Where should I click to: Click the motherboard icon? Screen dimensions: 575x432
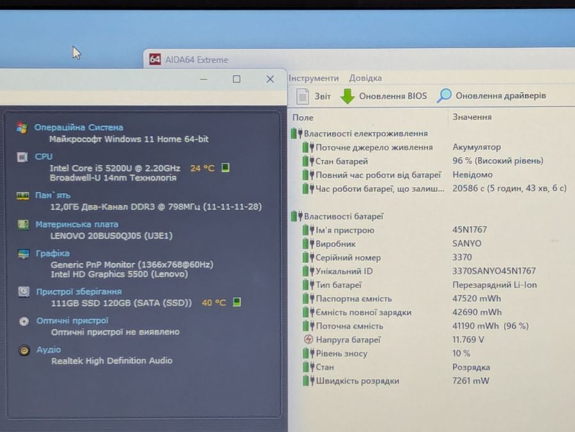click(x=23, y=224)
